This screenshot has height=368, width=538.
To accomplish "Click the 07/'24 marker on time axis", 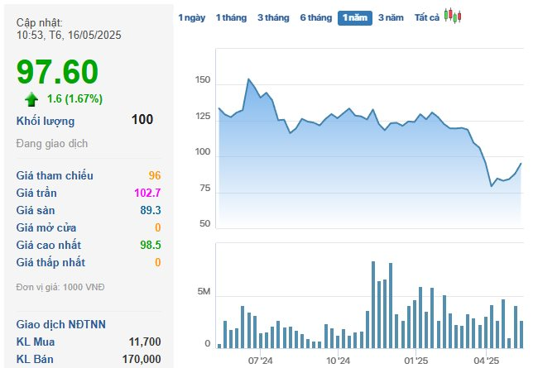I will coord(260,361).
